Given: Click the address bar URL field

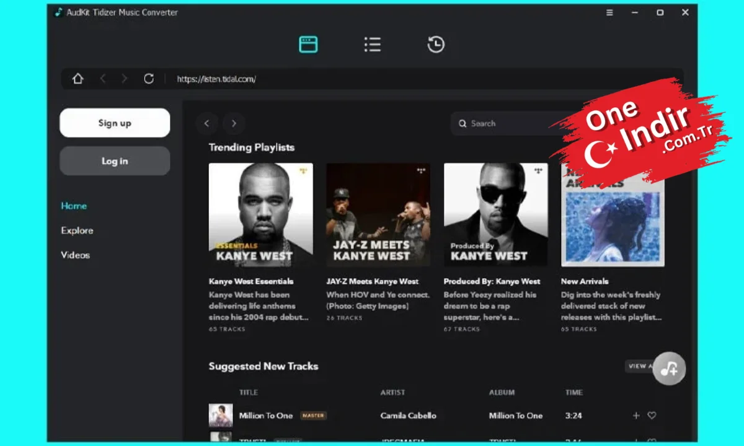Looking at the screenshot, I should (x=372, y=79).
